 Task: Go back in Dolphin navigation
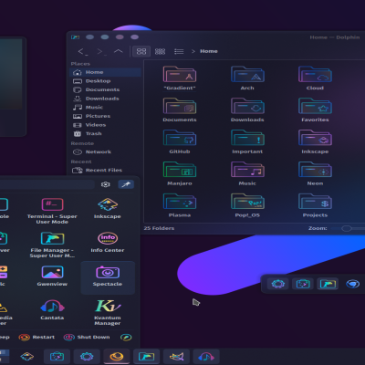82,51
